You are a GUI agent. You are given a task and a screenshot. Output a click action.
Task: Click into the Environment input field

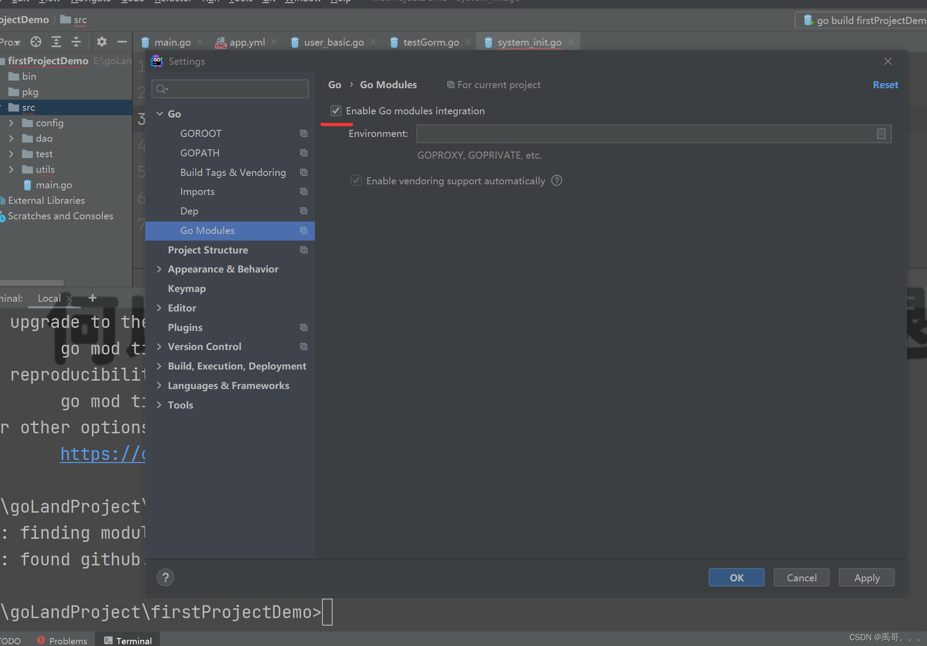(654, 134)
